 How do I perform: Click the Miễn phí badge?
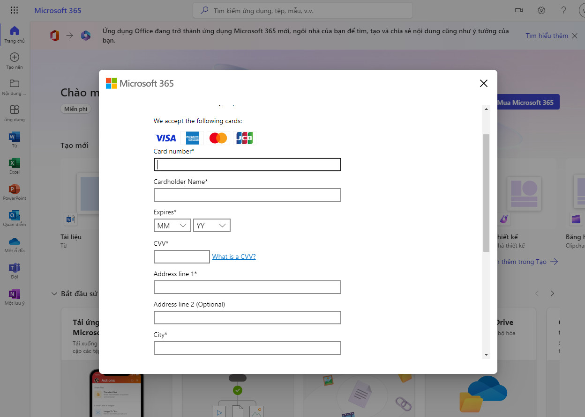[x=76, y=109]
